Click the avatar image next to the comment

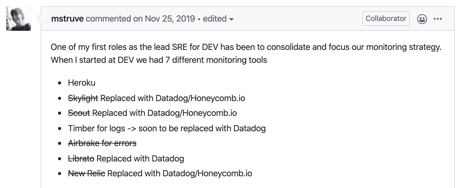click(18, 18)
